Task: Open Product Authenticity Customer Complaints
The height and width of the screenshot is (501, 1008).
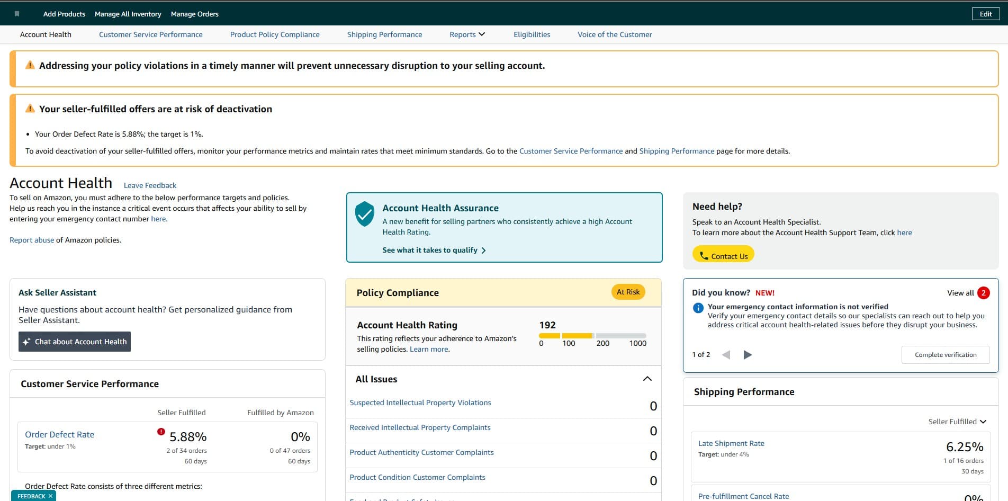Action: point(421,452)
